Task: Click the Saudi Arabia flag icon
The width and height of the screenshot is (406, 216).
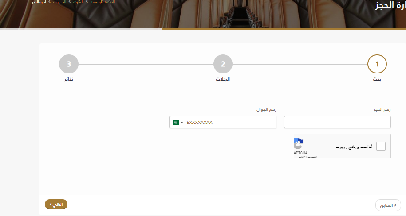Action: pyautogui.click(x=176, y=123)
